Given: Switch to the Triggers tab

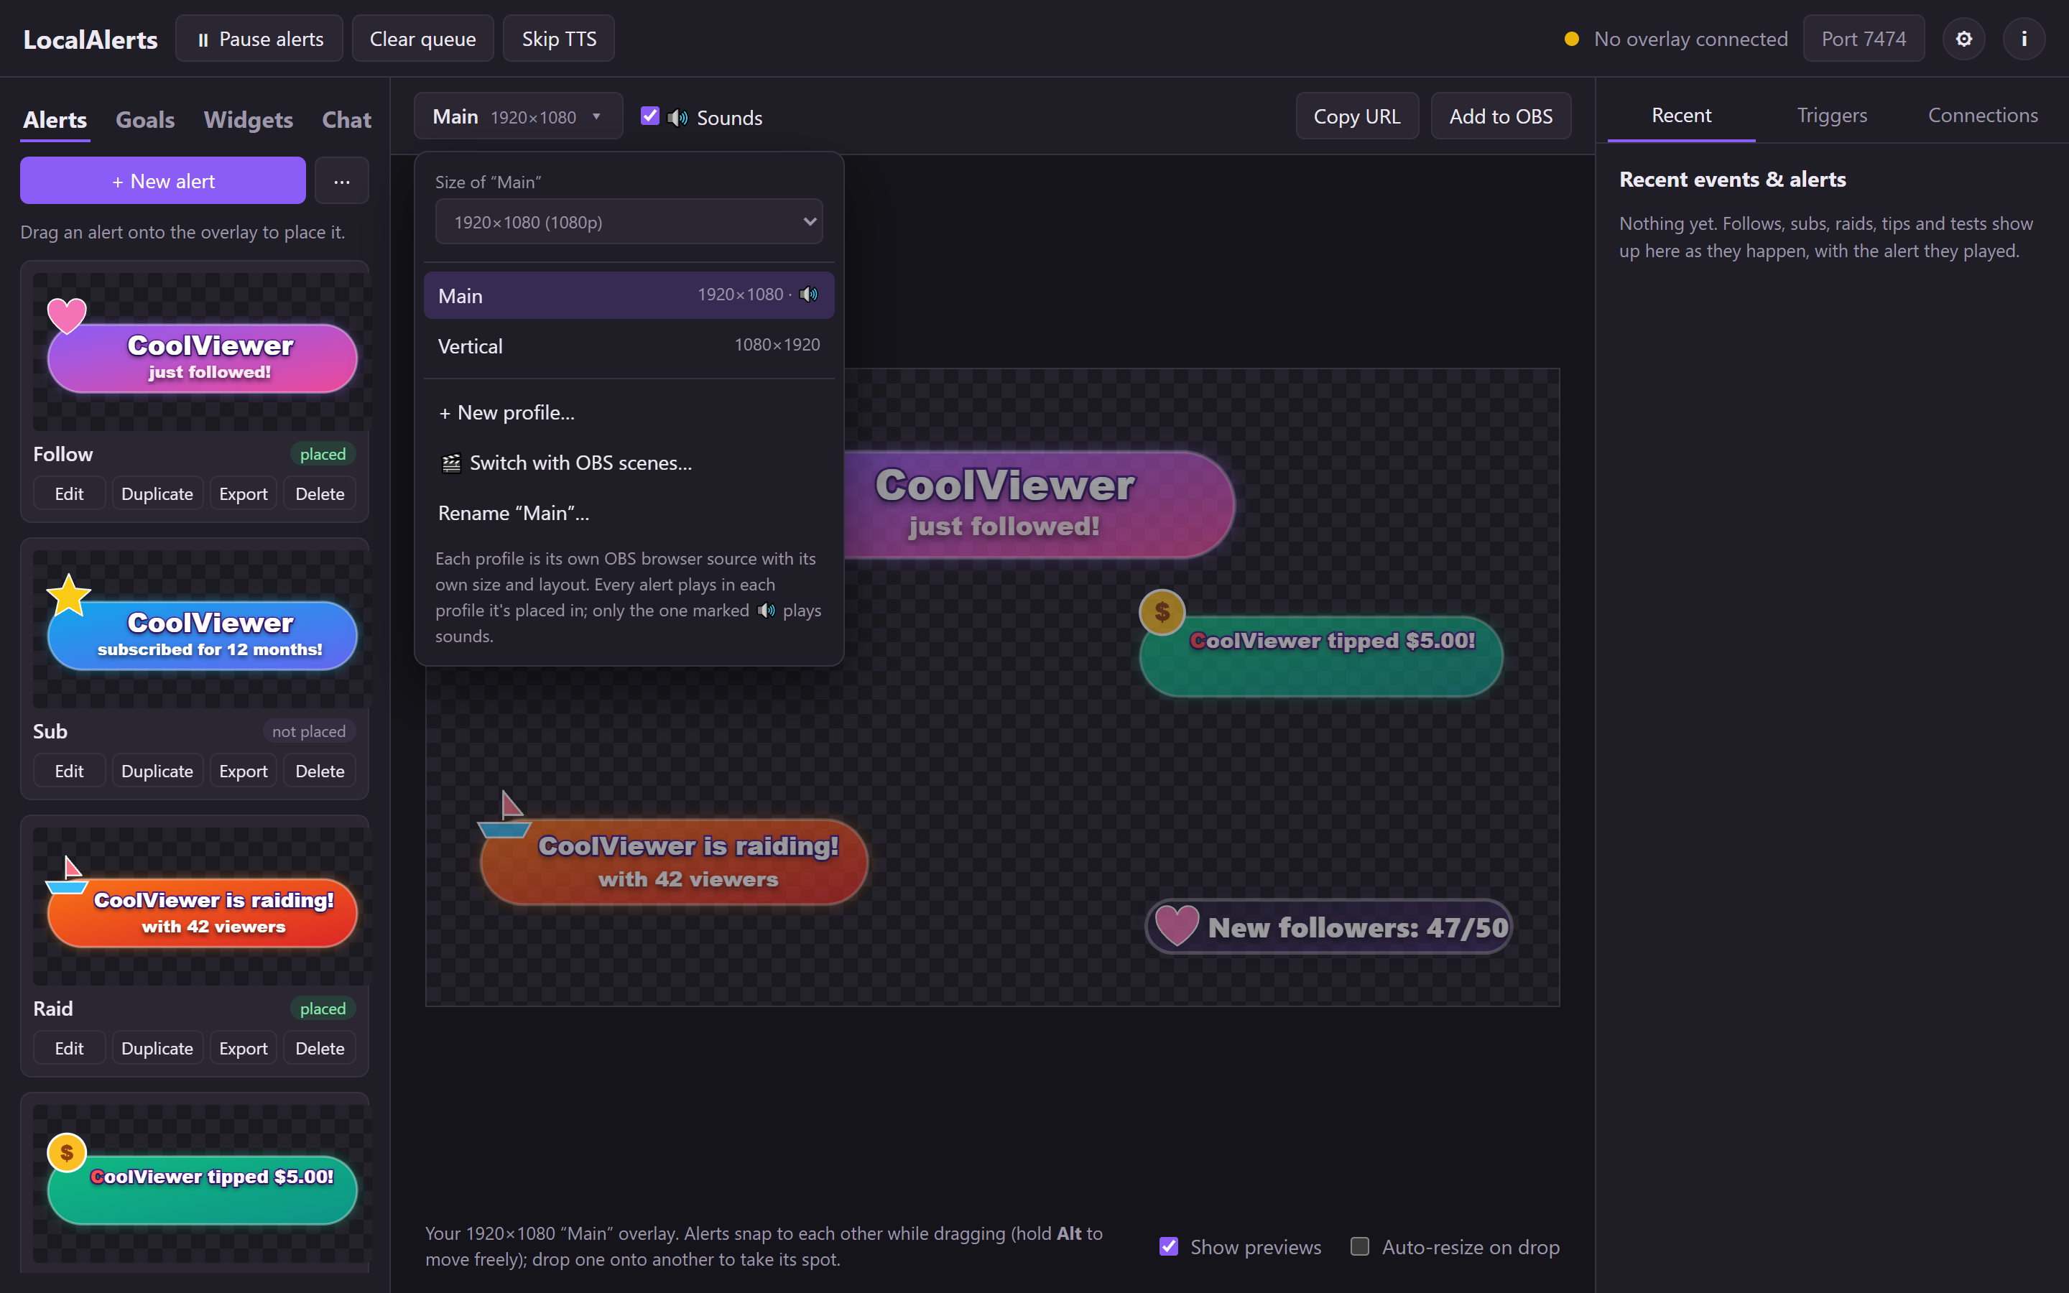Looking at the screenshot, I should pyautogui.click(x=1832, y=116).
